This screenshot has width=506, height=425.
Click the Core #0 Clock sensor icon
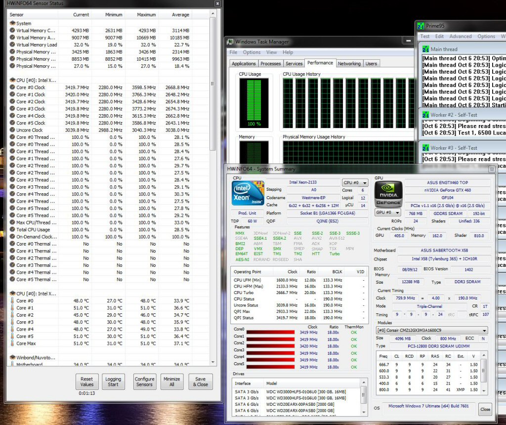(x=12, y=87)
